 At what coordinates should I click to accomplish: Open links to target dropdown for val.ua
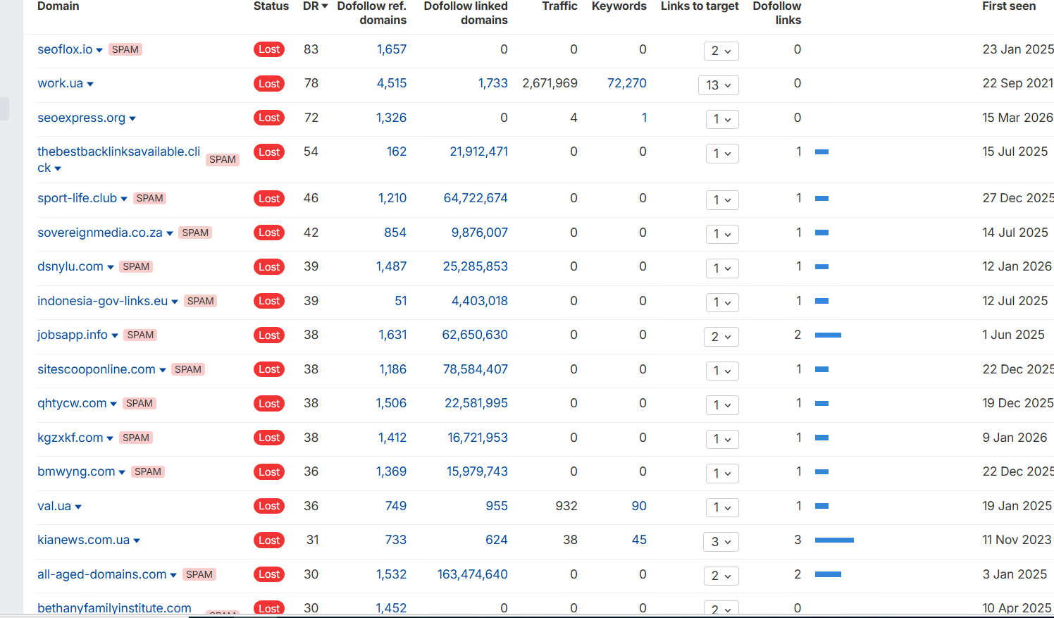tap(722, 507)
